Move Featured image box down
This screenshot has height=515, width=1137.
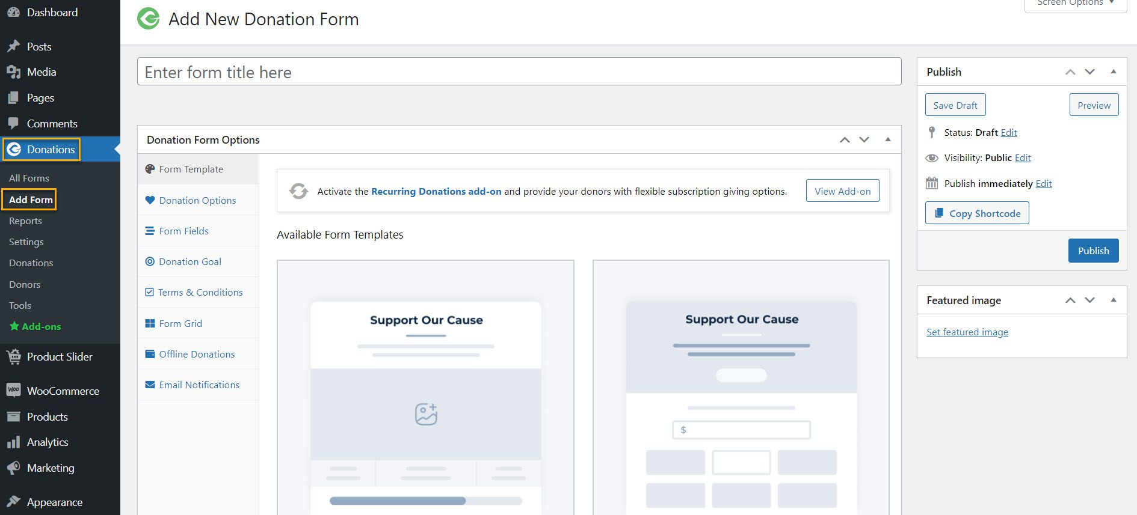pyautogui.click(x=1089, y=300)
